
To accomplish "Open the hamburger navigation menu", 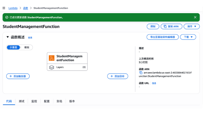I will 4,8.
